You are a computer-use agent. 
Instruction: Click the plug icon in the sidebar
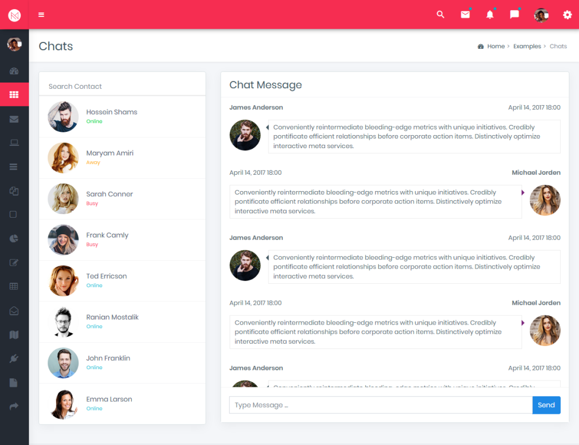(14, 358)
